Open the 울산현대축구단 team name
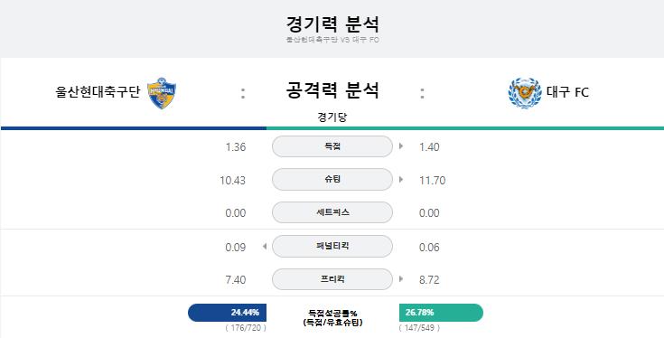The image size is (664, 338). [98, 92]
